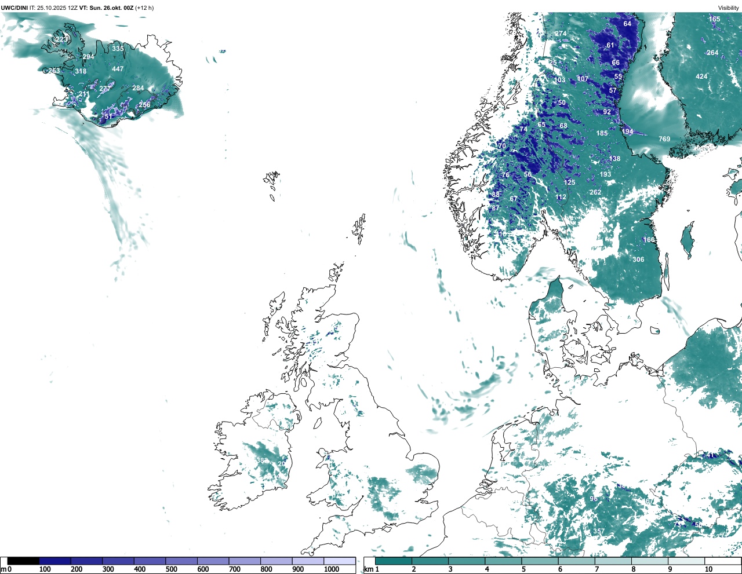Click the value 125 near the border

[570, 182]
